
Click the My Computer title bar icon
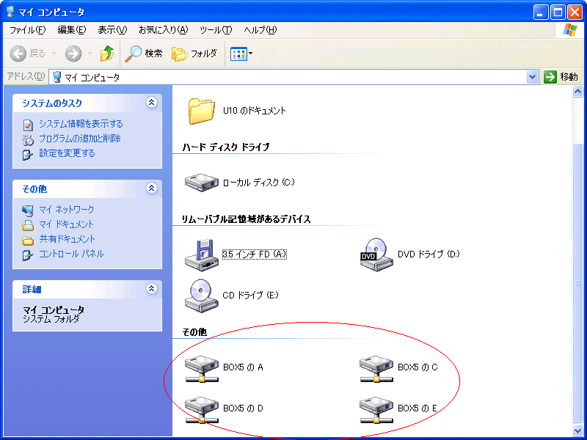click(x=10, y=12)
